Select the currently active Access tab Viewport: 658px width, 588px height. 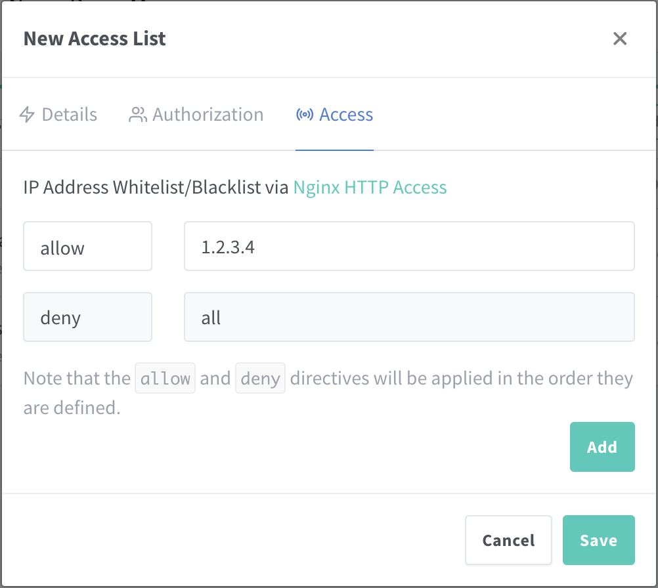coord(346,114)
